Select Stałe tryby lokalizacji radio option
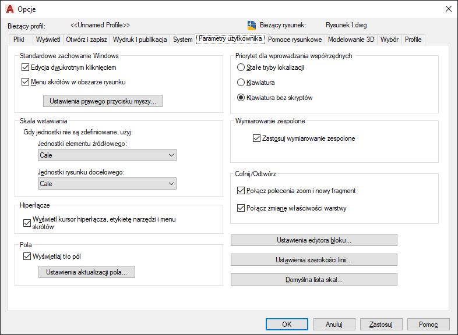 [241, 67]
